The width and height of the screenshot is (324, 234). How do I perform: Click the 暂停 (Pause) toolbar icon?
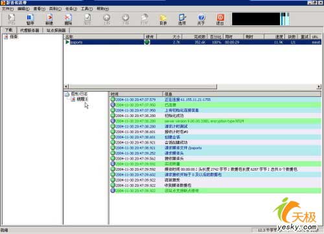pyautogui.click(x=30, y=19)
